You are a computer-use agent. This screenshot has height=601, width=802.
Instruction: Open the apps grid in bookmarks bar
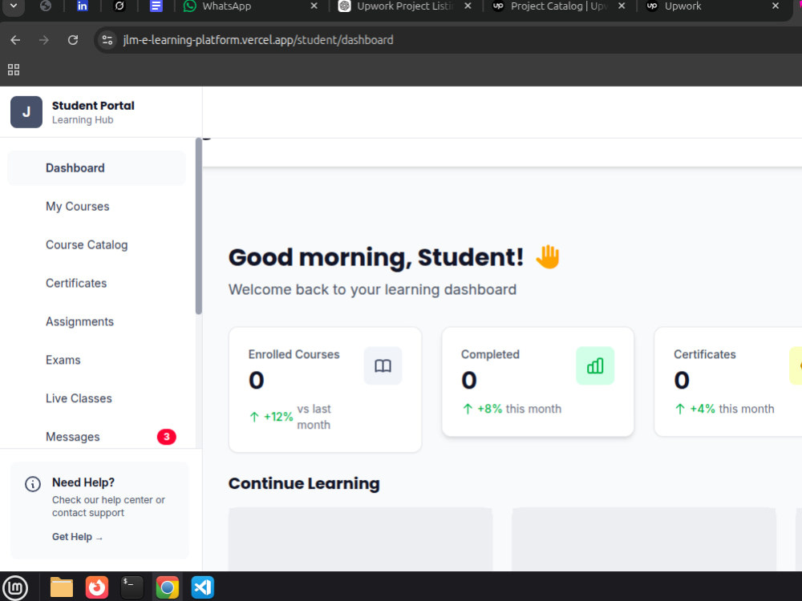click(14, 70)
